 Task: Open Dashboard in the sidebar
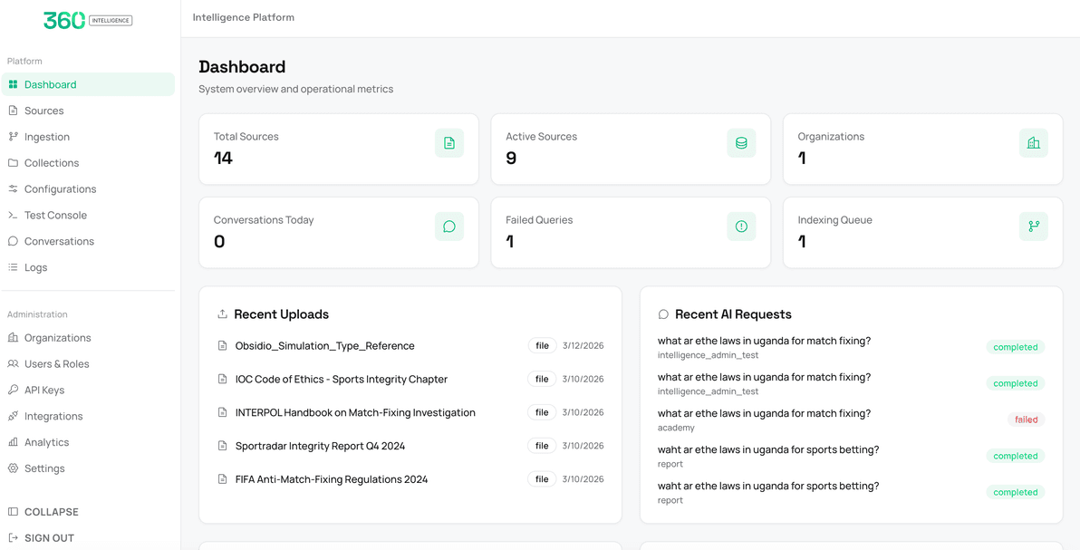88,85
